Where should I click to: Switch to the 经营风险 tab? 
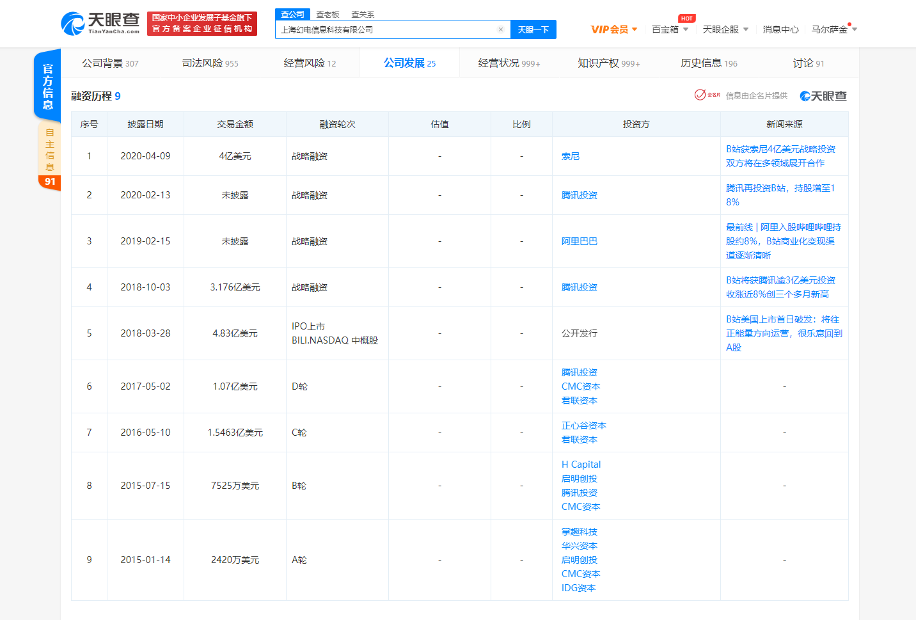pyautogui.click(x=310, y=63)
